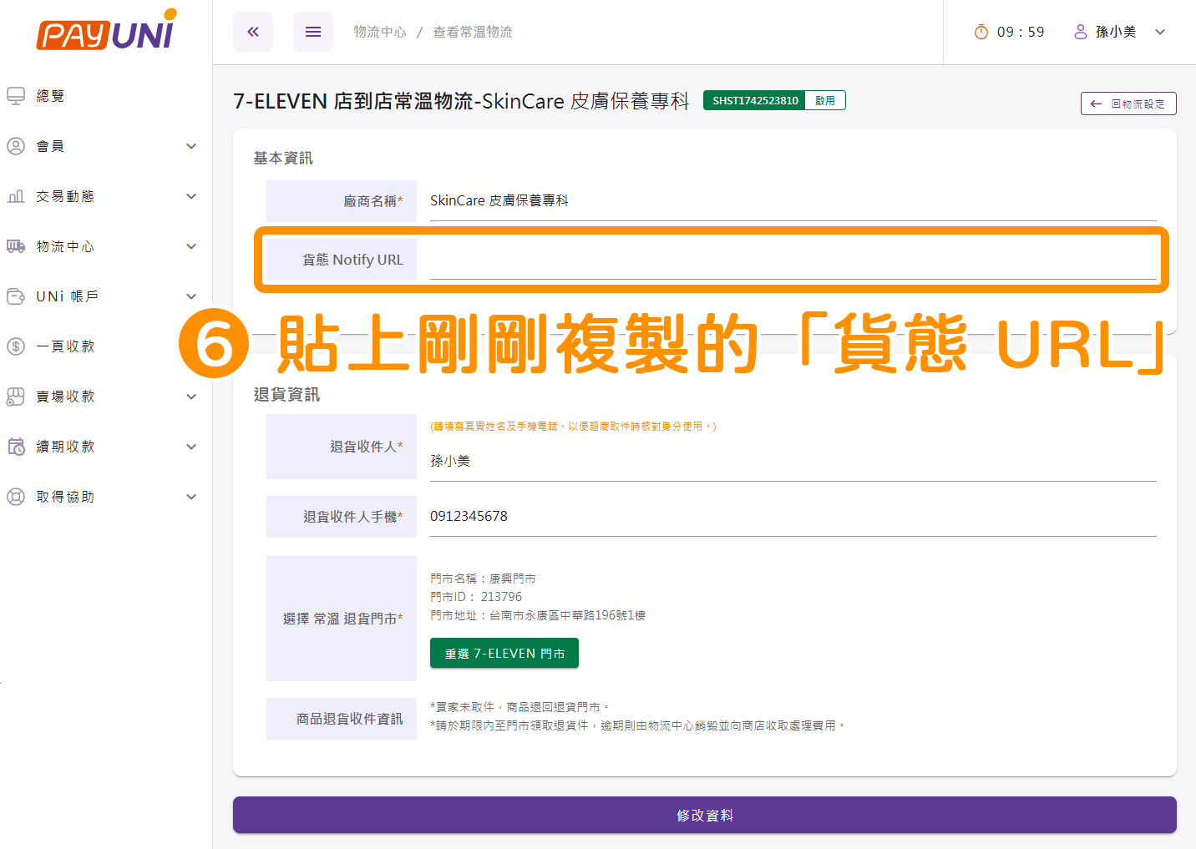This screenshot has width=1196, height=849.
Task: Click the session timer clock icon
Action: (x=981, y=32)
